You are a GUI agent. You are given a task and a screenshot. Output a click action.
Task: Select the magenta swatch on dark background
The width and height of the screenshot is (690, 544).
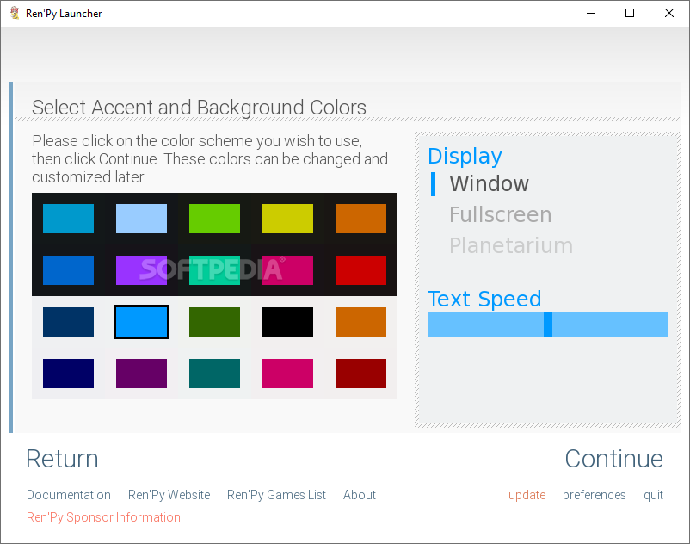tap(287, 270)
